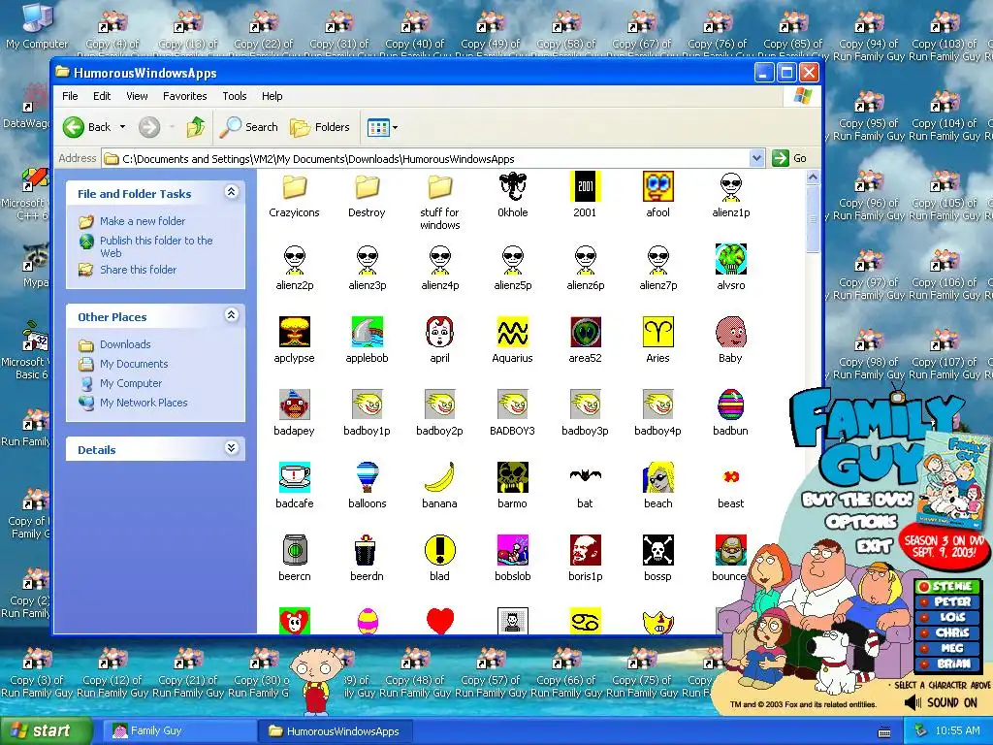Open the File menu
Image resolution: width=993 pixels, height=745 pixels.
click(70, 96)
